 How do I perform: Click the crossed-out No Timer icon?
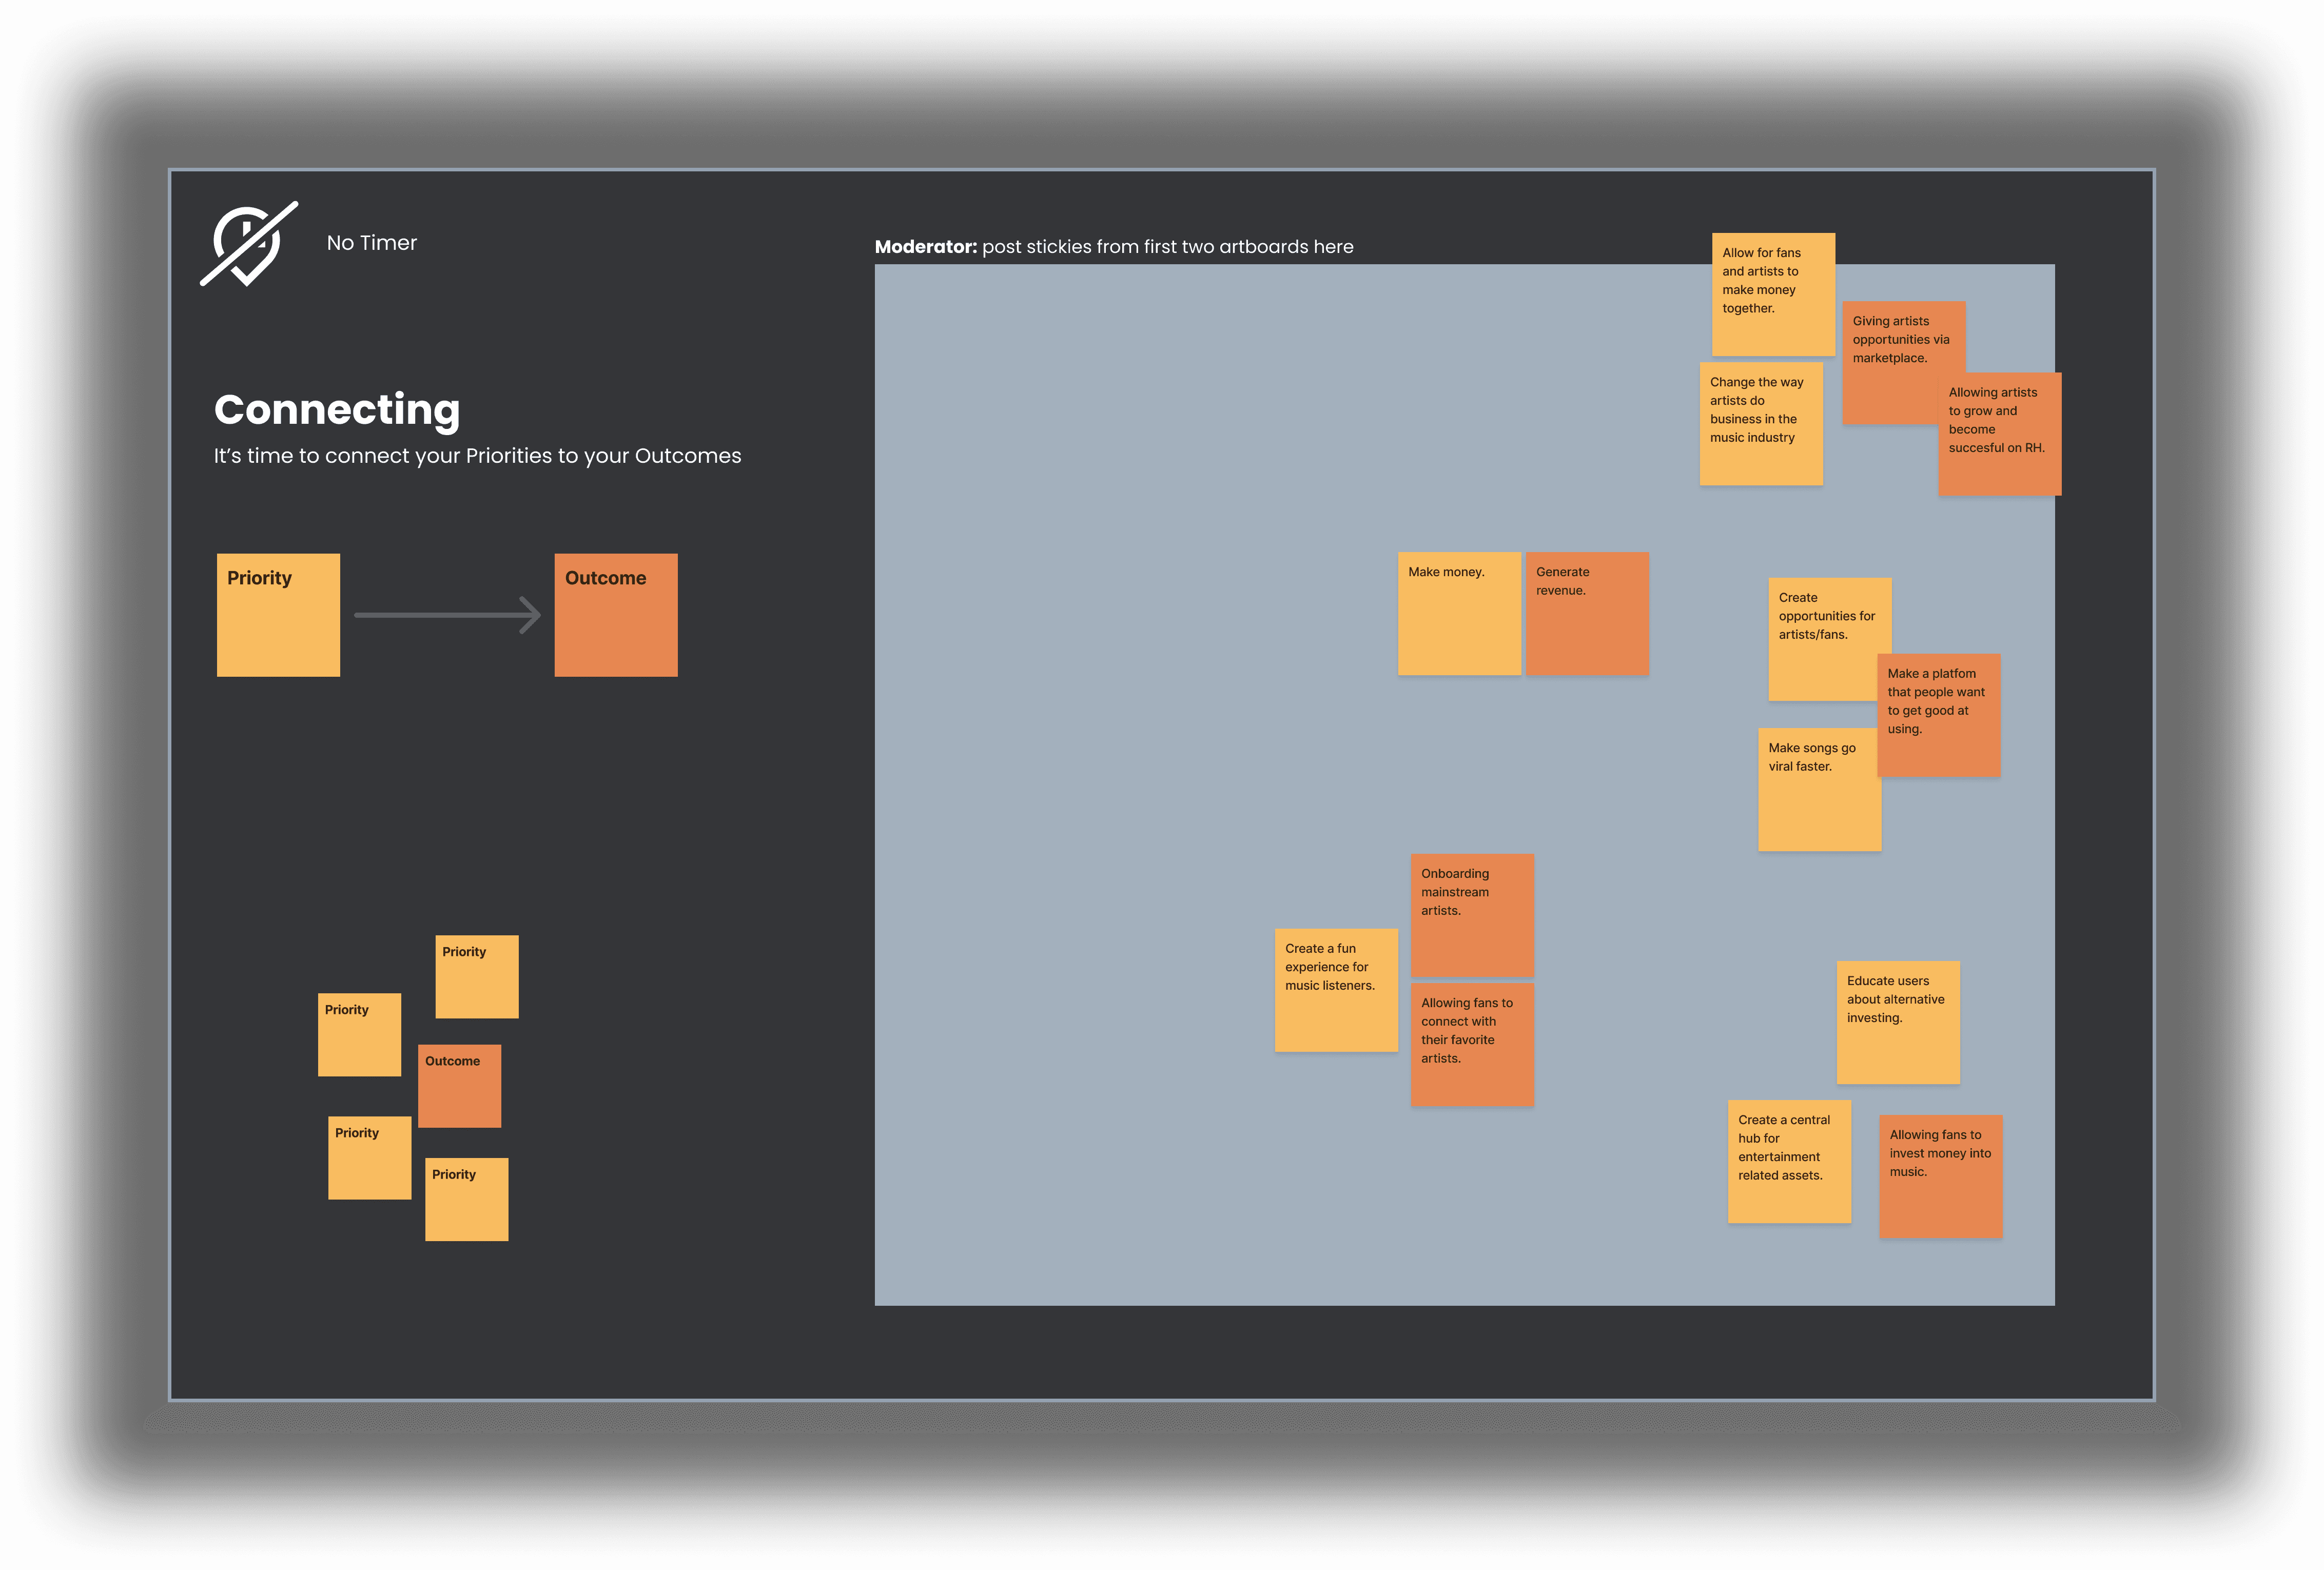249,244
